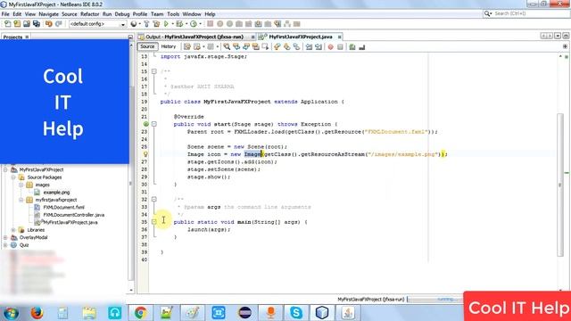Click editor Start Macro Recording red icon

(330, 47)
